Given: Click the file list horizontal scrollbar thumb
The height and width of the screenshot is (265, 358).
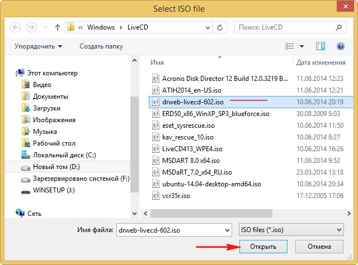Looking at the screenshot, I should [x=211, y=214].
